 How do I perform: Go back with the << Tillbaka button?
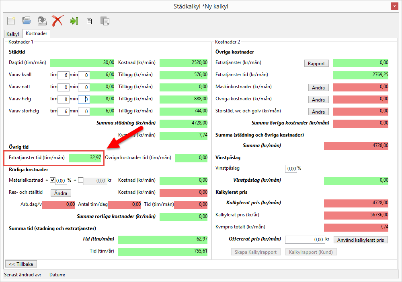[21, 264]
